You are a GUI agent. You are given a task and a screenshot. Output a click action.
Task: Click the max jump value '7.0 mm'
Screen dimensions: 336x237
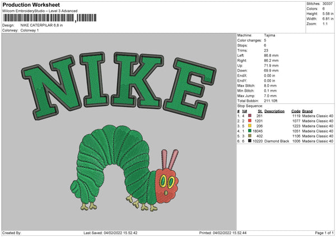point(270,96)
